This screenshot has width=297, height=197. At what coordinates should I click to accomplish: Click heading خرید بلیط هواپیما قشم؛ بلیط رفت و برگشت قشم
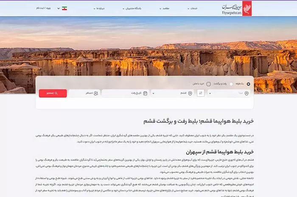pyautogui.click(x=198, y=121)
